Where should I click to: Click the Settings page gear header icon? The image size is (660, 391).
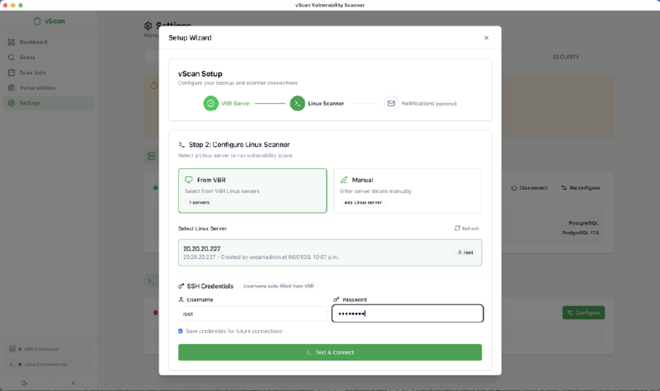coord(148,26)
